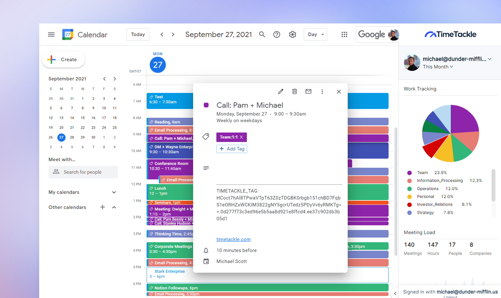Collapse My calendars section
Screen dimensions: 501x298
tap(114, 192)
